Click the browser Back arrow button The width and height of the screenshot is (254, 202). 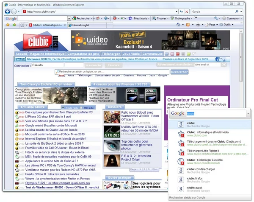click(8, 11)
